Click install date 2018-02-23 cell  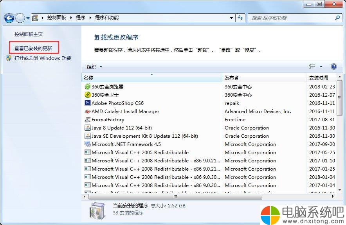(322, 87)
